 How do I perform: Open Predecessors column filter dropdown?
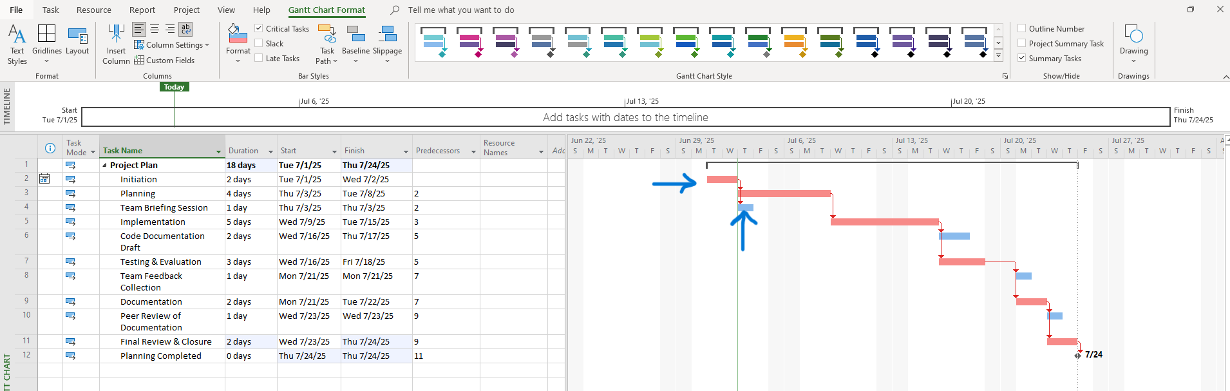473,152
